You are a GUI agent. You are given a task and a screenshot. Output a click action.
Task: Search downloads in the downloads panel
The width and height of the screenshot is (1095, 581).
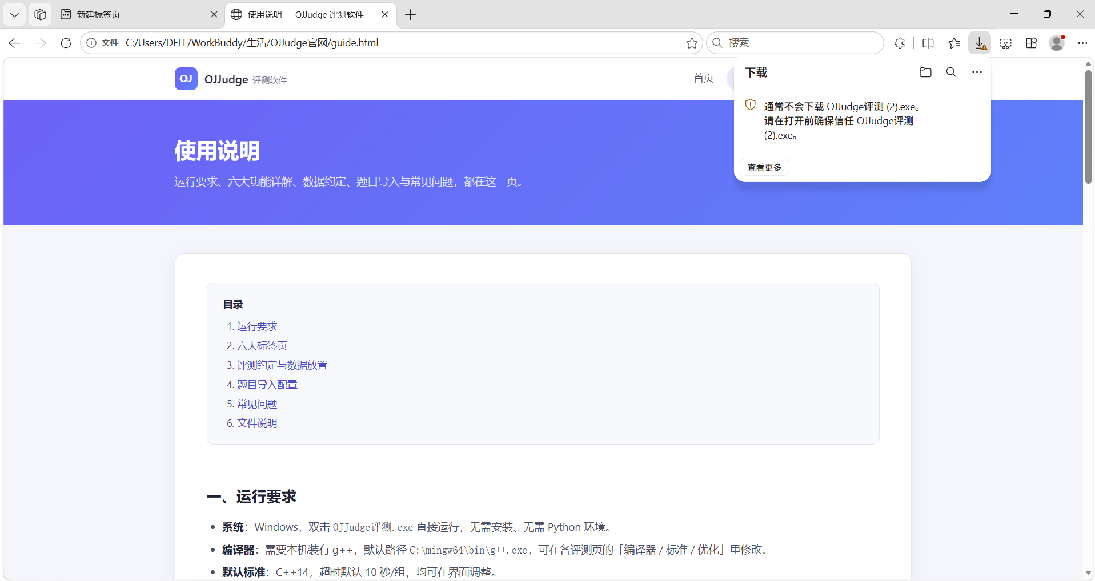point(951,72)
